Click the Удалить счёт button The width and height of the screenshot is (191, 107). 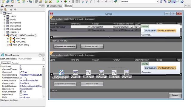coord(92,84)
